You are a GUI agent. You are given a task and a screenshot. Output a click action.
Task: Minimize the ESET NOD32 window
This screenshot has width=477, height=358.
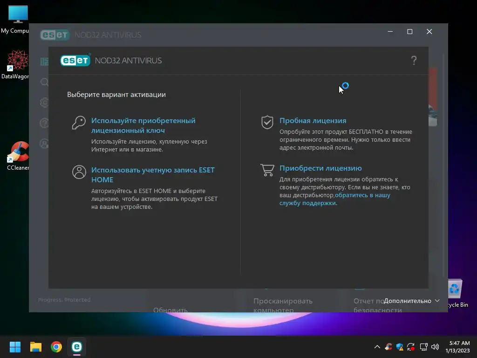(390, 32)
